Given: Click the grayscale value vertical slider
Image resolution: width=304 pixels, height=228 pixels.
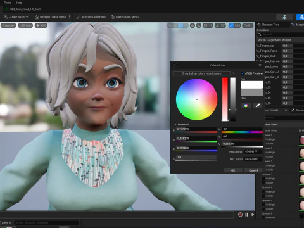Looking at the screenshot, I should click(232, 99).
